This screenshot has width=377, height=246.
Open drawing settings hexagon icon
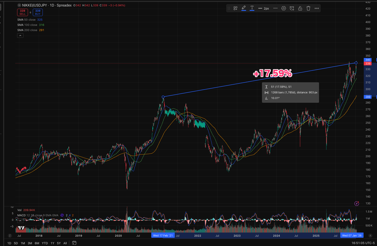tap(284, 8)
